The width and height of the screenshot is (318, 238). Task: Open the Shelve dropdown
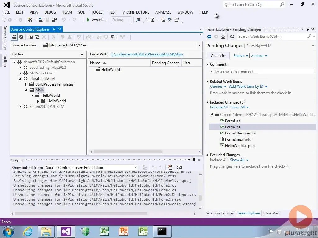[x=241, y=56]
